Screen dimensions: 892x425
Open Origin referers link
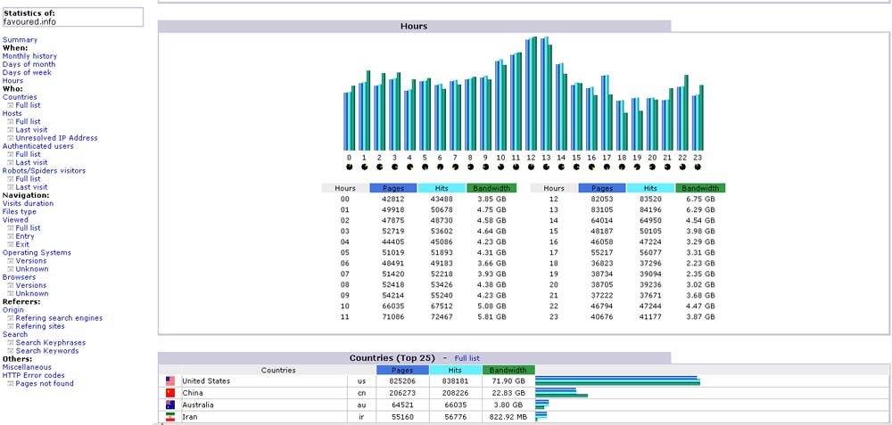pyautogui.click(x=13, y=310)
